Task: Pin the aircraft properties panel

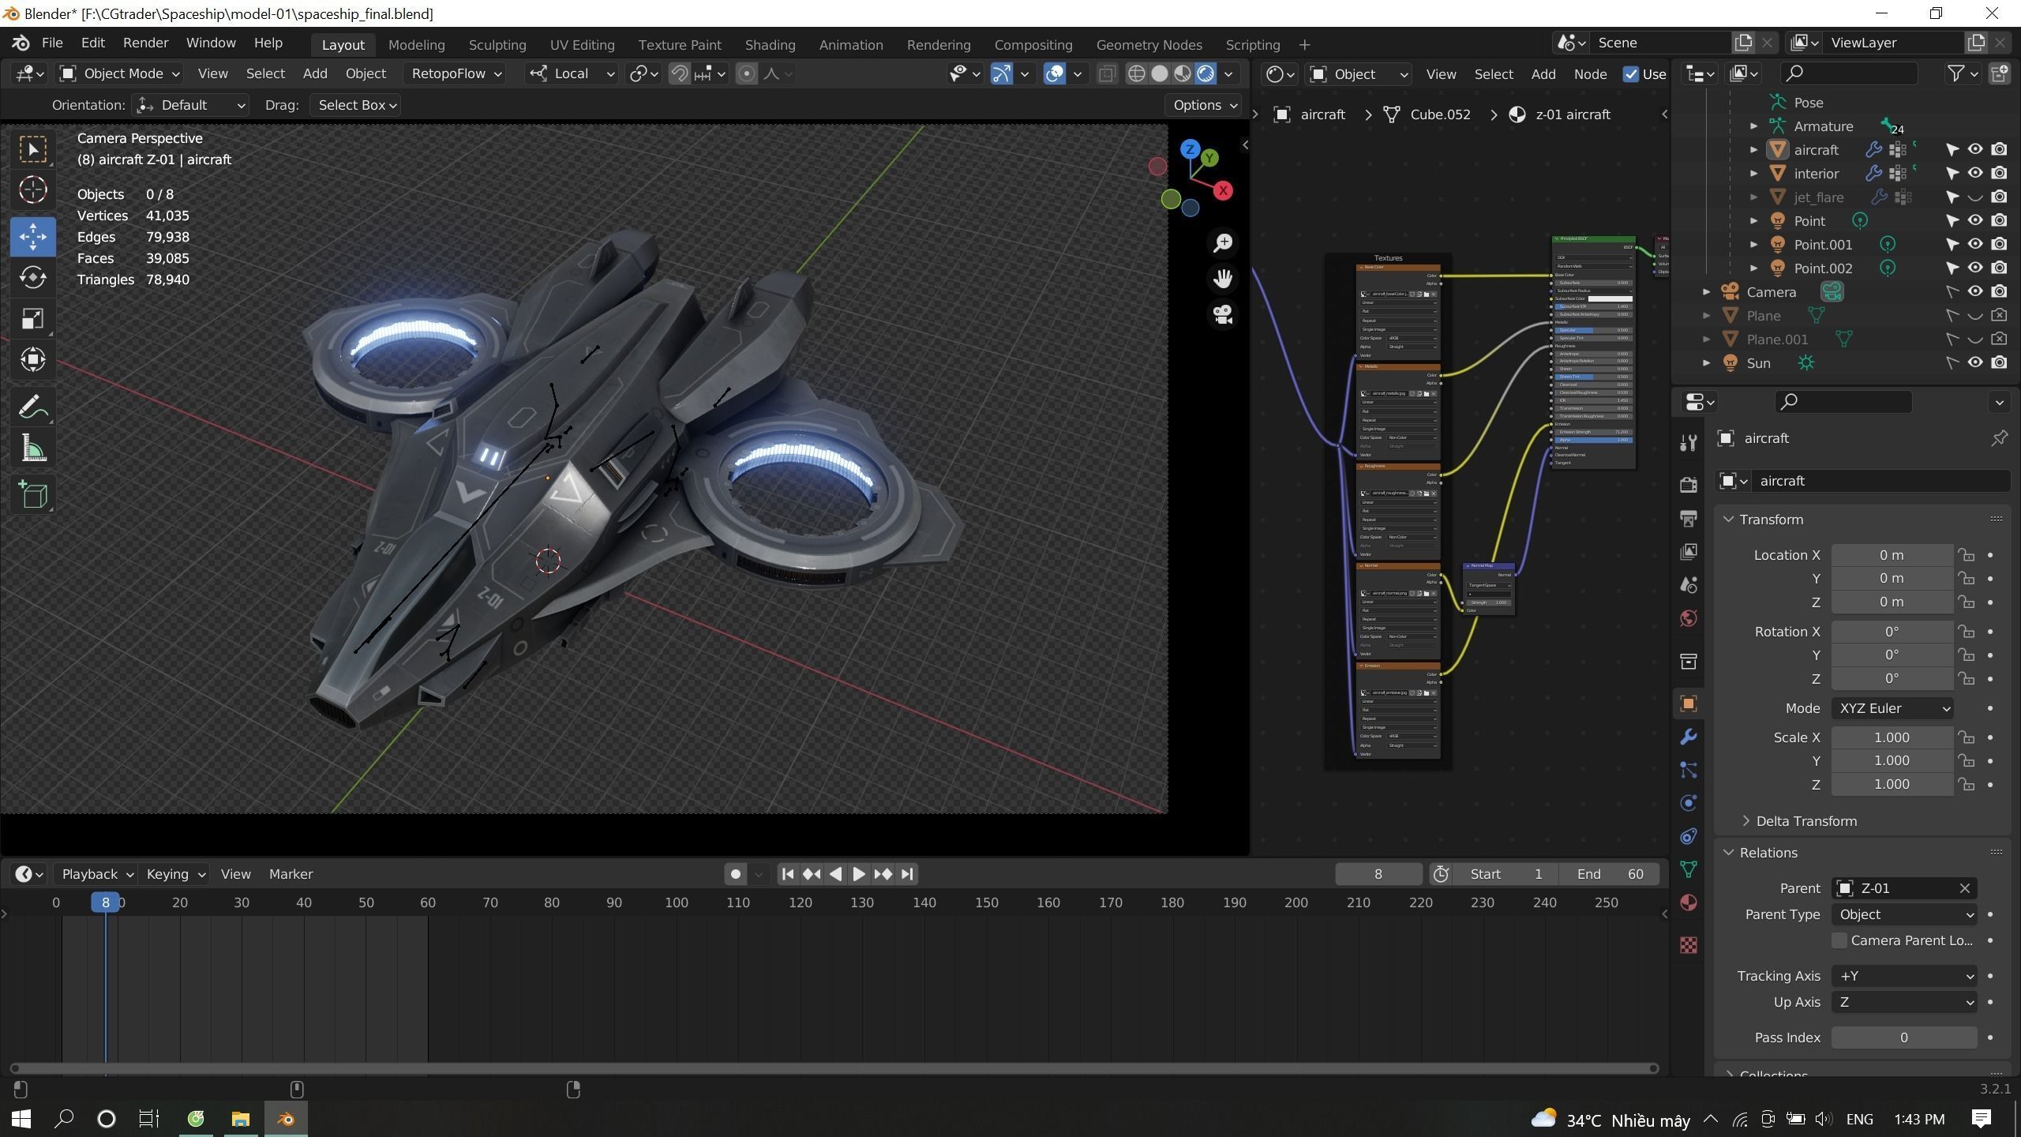Action: pyautogui.click(x=1999, y=438)
